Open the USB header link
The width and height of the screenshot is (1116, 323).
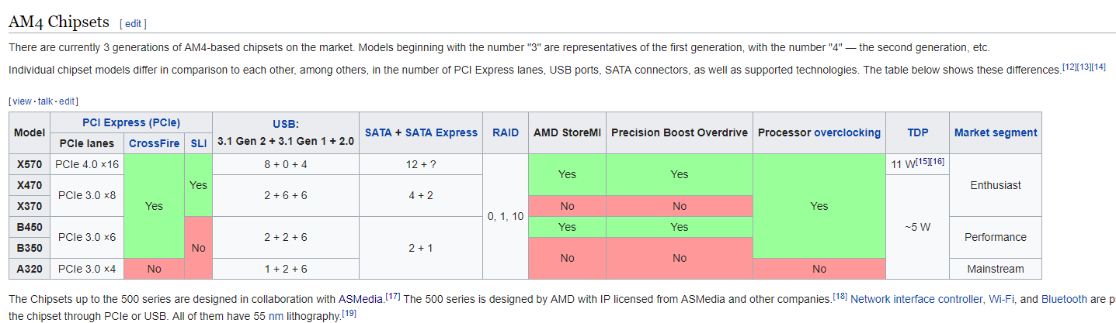coord(286,123)
